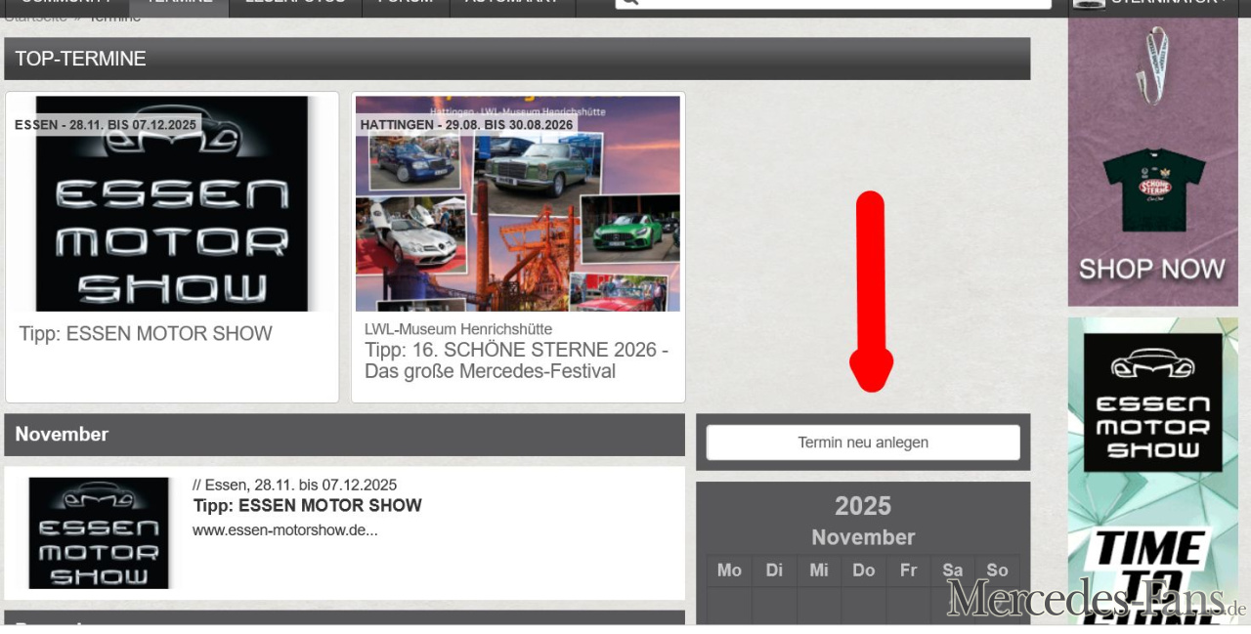Click the Mercedes car icon beside STERNINATOR
The height and width of the screenshot is (634, 1251).
pyautogui.click(x=1088, y=4)
